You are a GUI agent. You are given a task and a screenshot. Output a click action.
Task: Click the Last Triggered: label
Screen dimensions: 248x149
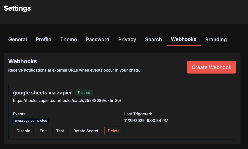(138, 114)
